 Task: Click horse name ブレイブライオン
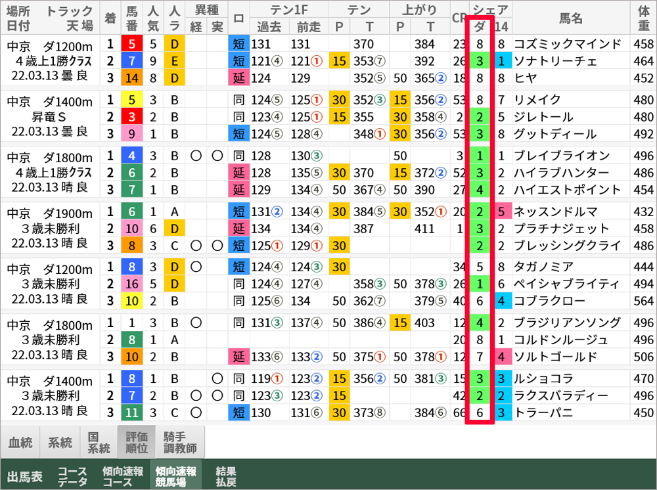562,156
